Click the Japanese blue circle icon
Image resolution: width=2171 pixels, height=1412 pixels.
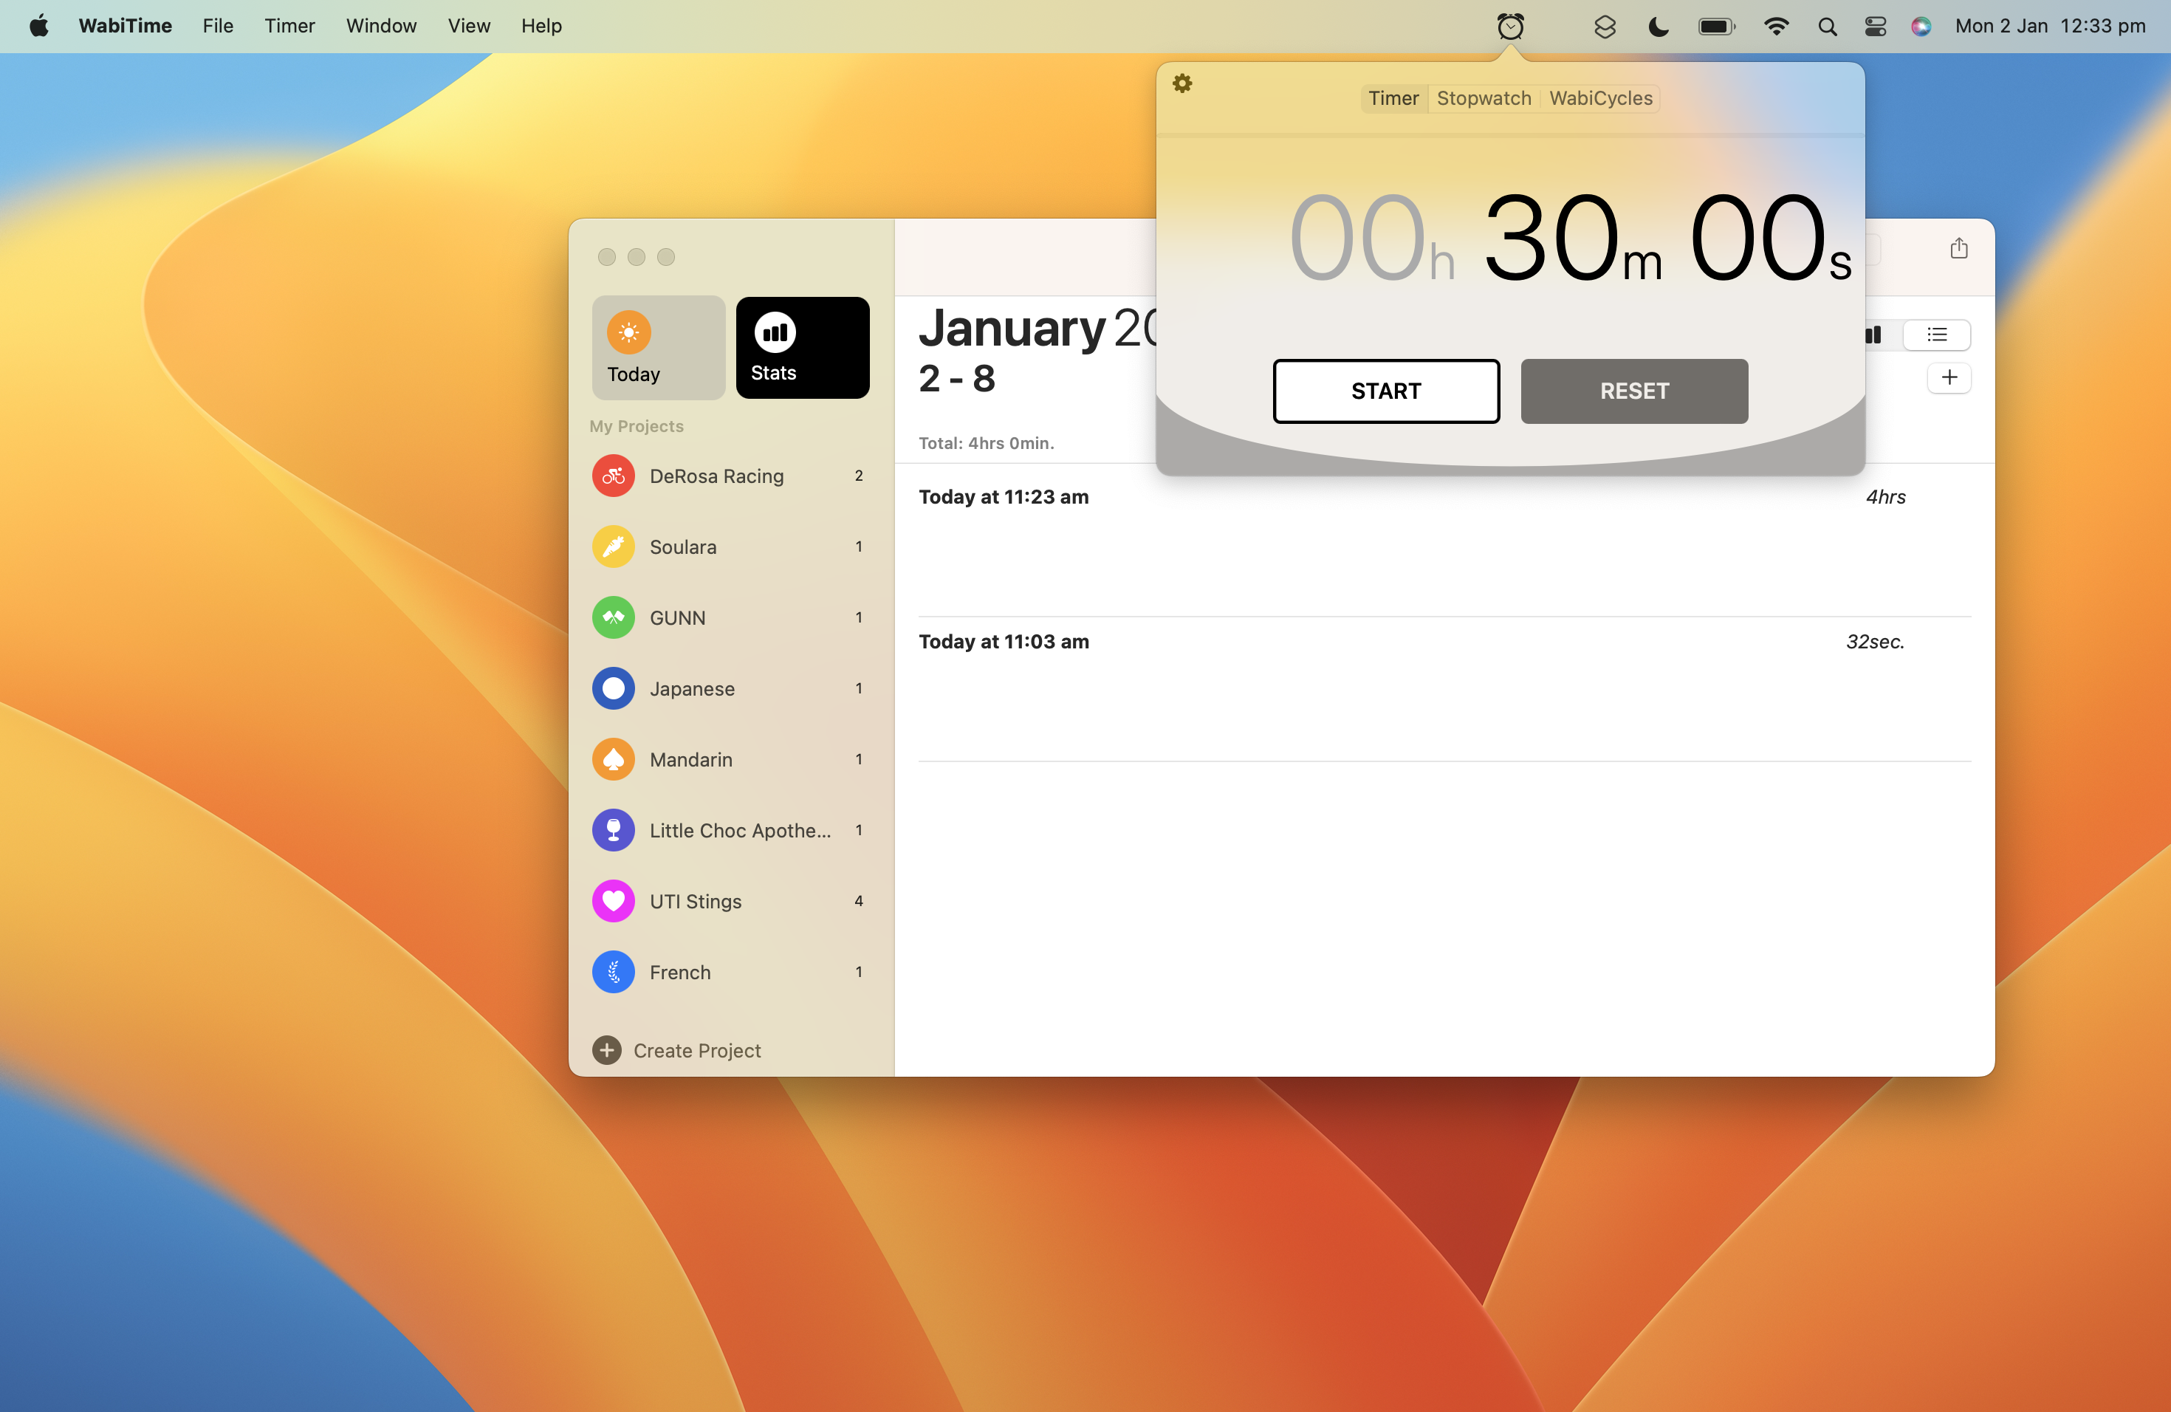tap(613, 689)
